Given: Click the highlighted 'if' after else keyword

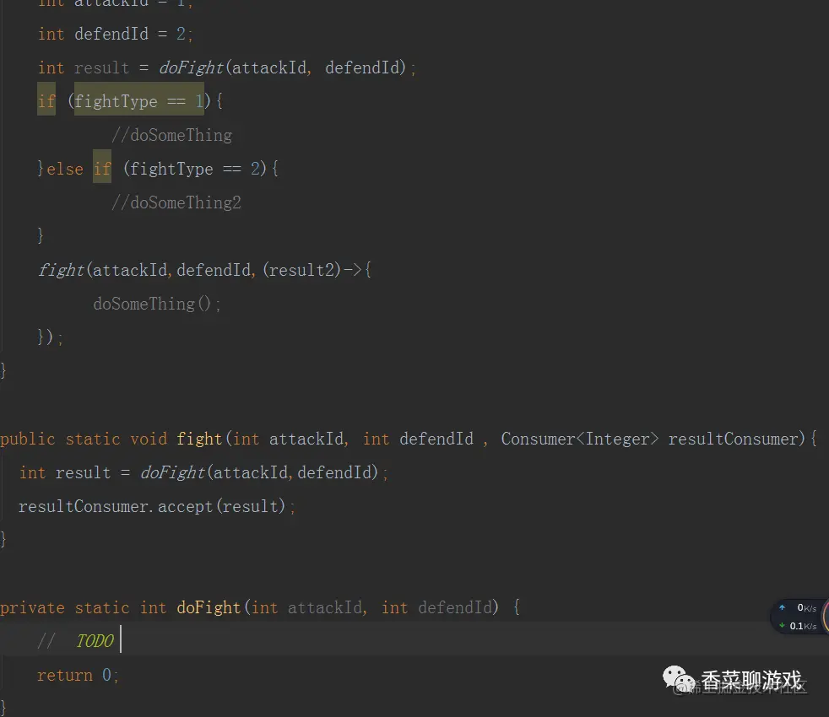Looking at the screenshot, I should pyautogui.click(x=102, y=169).
